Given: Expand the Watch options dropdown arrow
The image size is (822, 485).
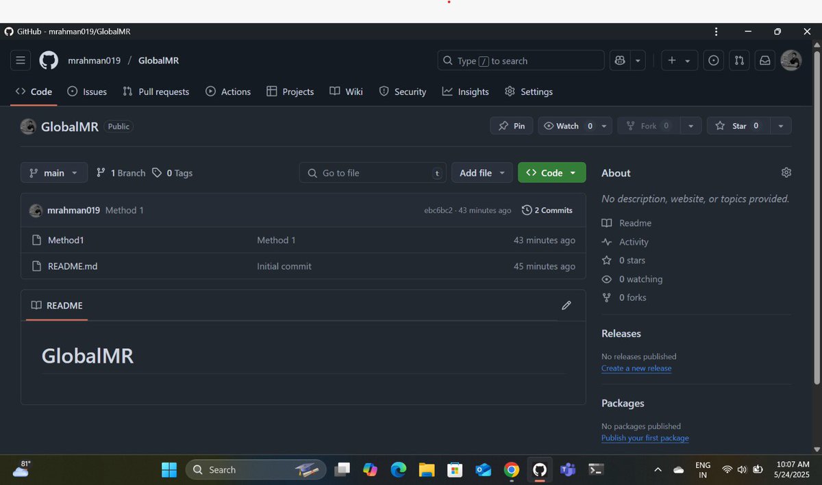Looking at the screenshot, I should pyautogui.click(x=603, y=126).
